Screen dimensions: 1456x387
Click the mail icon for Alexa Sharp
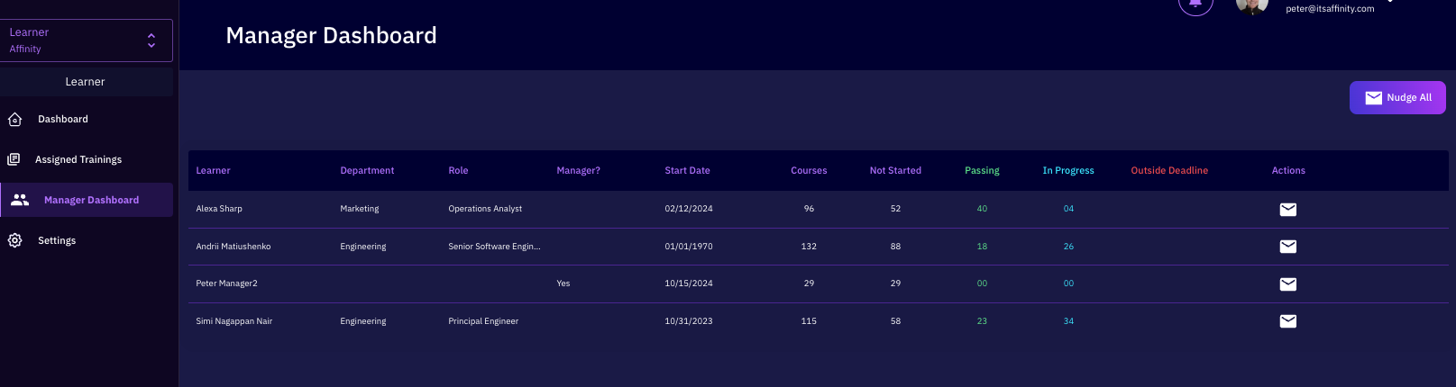click(1287, 210)
